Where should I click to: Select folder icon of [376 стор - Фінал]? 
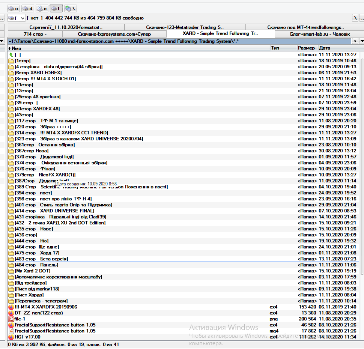click(x=11, y=169)
